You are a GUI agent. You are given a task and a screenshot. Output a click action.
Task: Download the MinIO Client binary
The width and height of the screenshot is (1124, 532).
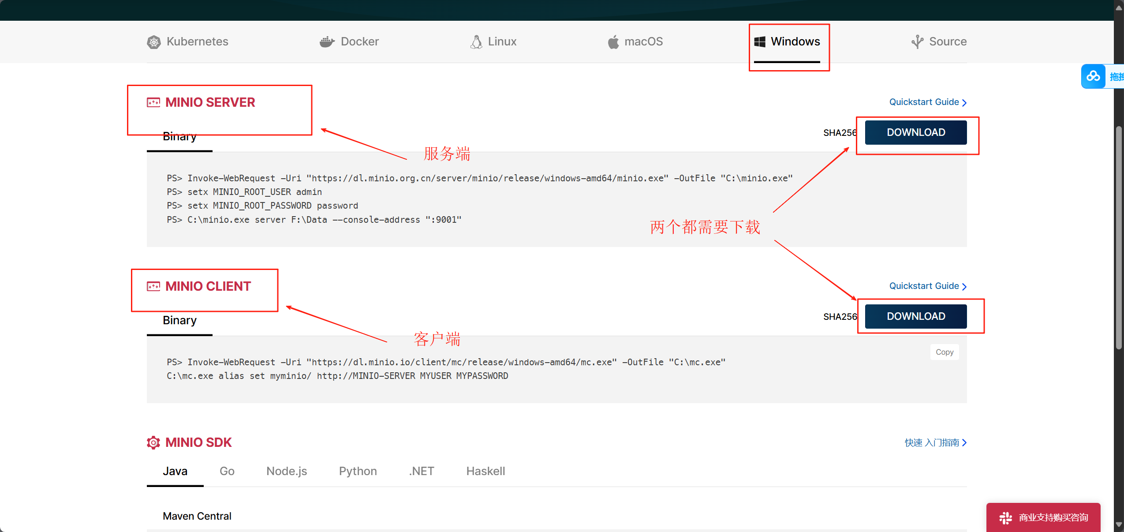(x=915, y=316)
